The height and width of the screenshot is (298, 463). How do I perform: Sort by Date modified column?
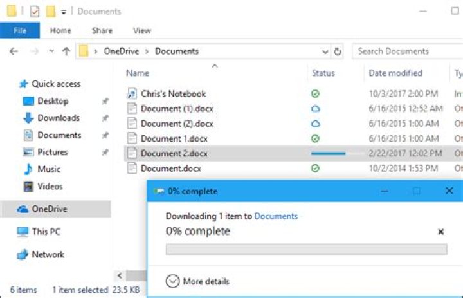[395, 73]
